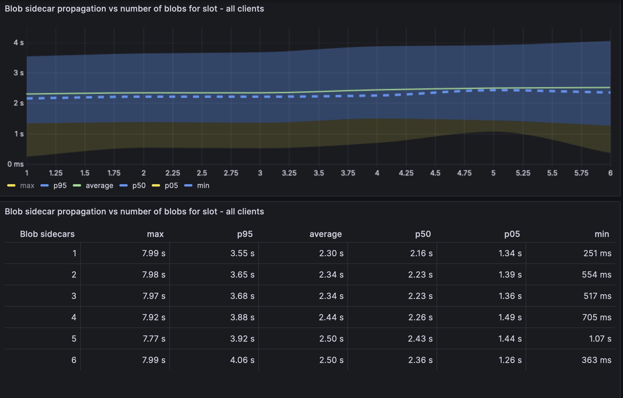The height and width of the screenshot is (398, 623).
Task: Click the p05 legend color swatch
Action: (156, 186)
